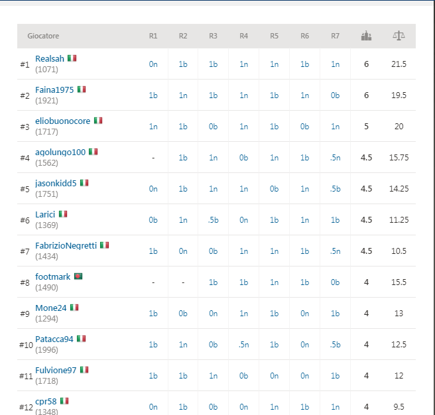The height and width of the screenshot is (415, 435).
Task: Click the flag next to Faina1975
Action: pyautogui.click(x=82, y=89)
